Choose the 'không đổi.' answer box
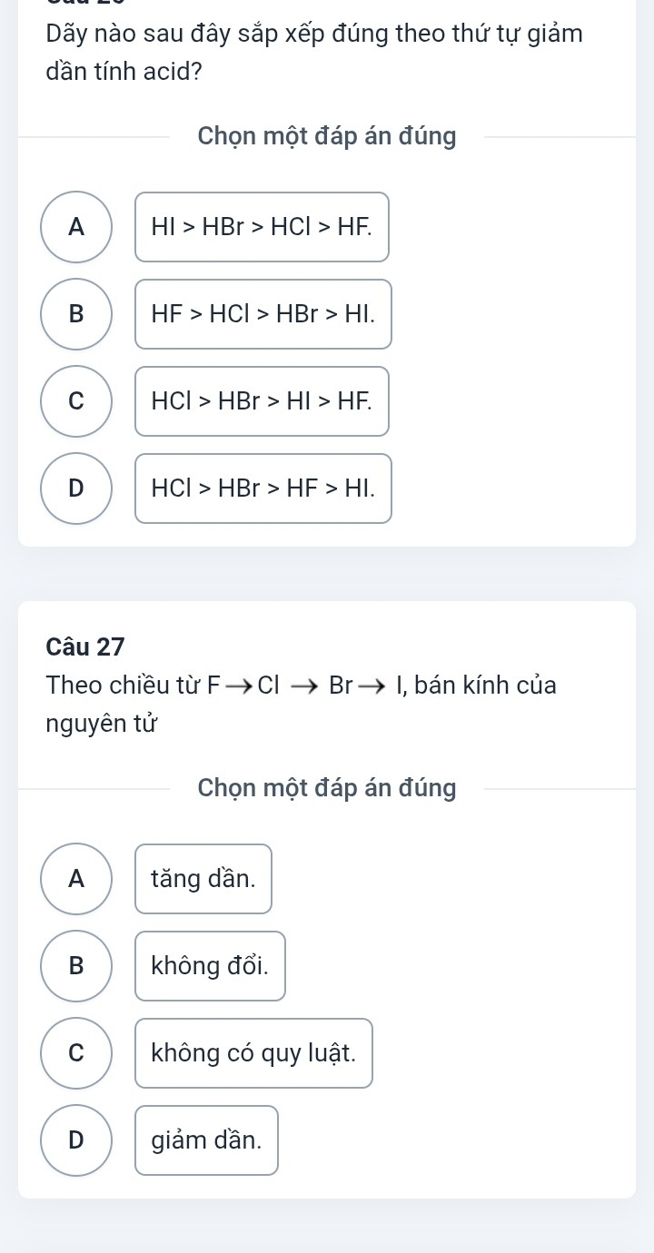 pyautogui.click(x=211, y=966)
